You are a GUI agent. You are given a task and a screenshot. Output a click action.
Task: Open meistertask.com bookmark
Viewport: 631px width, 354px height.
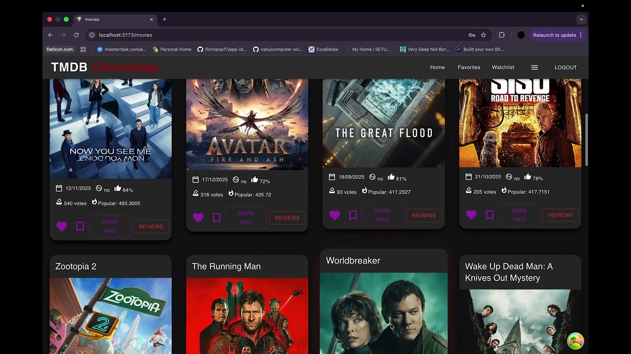(121, 49)
